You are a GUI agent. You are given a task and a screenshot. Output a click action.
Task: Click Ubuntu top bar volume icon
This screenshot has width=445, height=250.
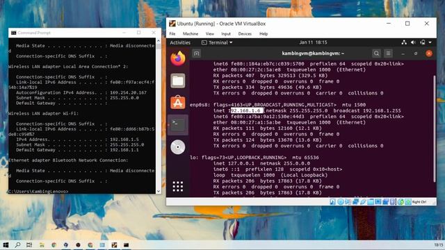(x=413, y=42)
